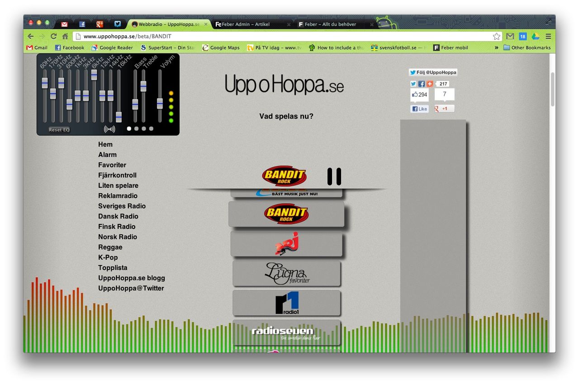This screenshot has height=385, width=579.
Task: Pause the Bandit Rock stream
Action: click(334, 176)
